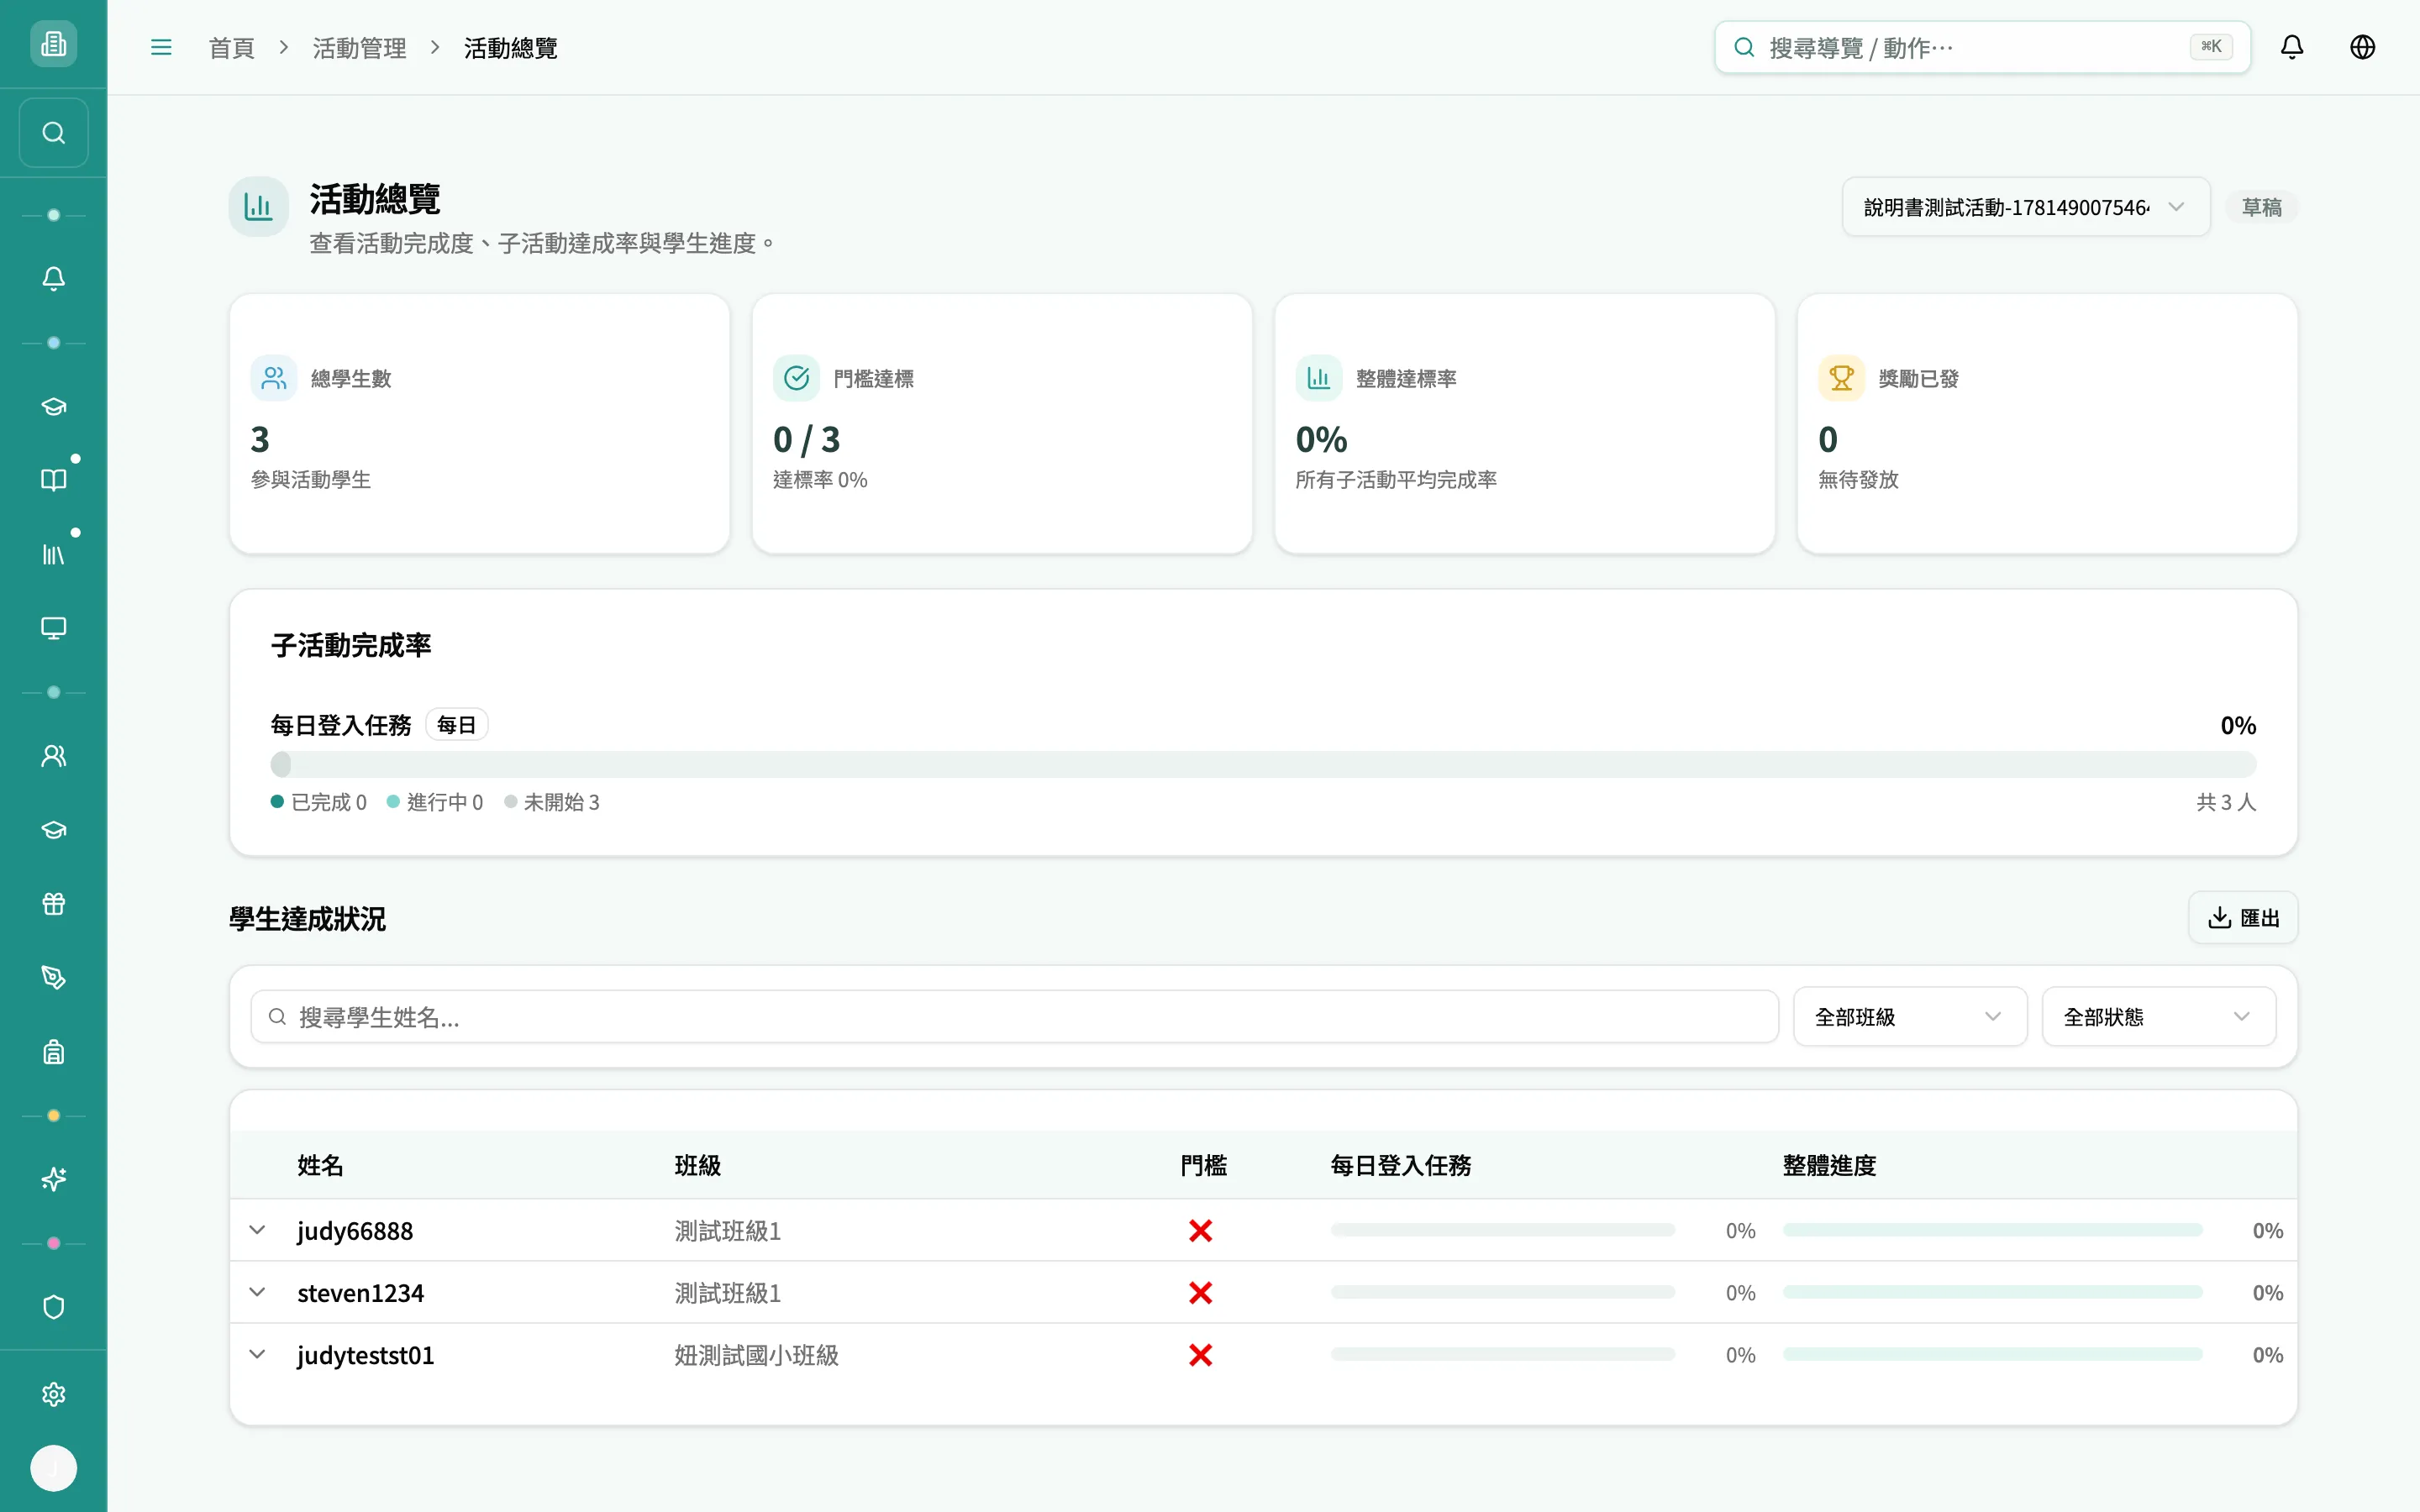This screenshot has height=1512, width=2420.
Task: Toggle the hamburger menu in top bar
Action: coord(161,47)
